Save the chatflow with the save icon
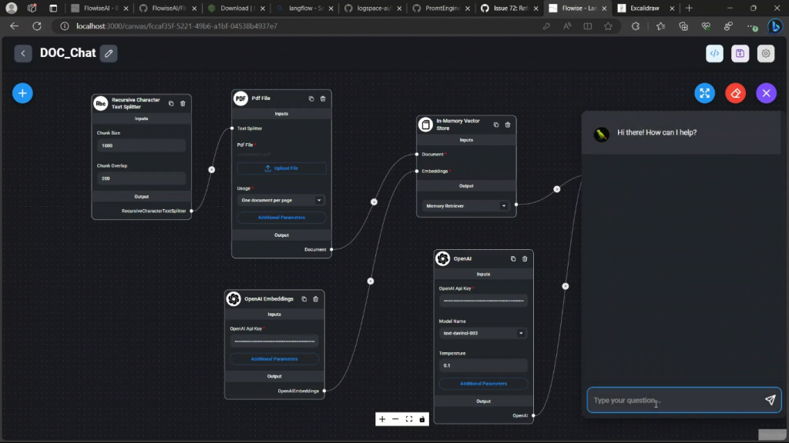Screen dimensions: 789x443 click(x=740, y=53)
